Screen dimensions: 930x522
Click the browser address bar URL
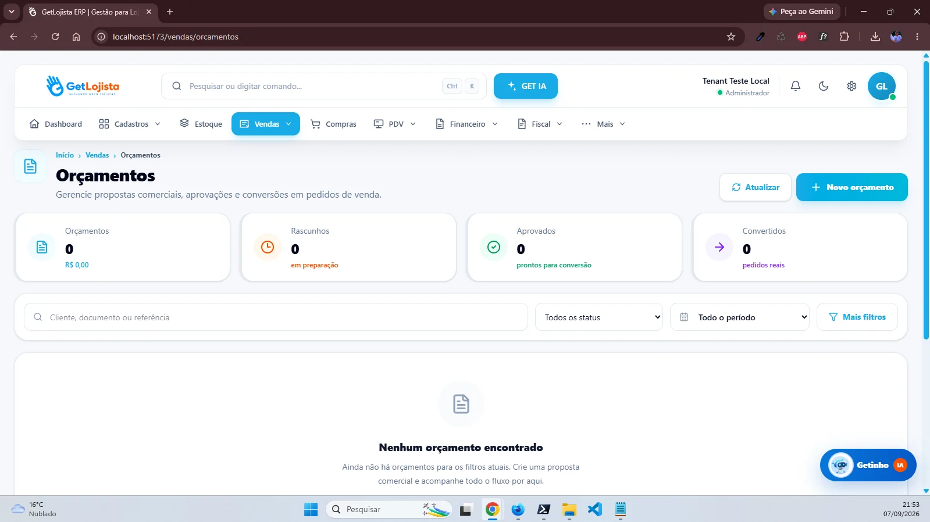pos(176,37)
